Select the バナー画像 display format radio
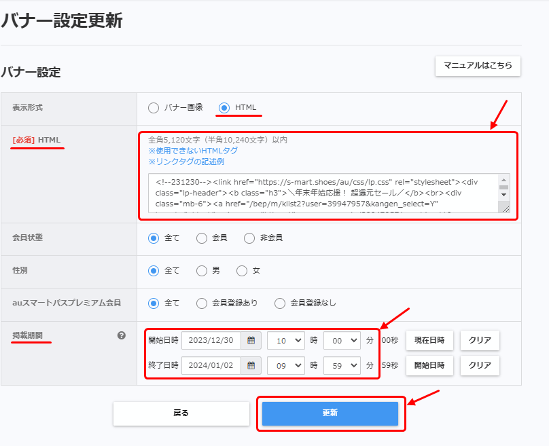 pos(154,108)
